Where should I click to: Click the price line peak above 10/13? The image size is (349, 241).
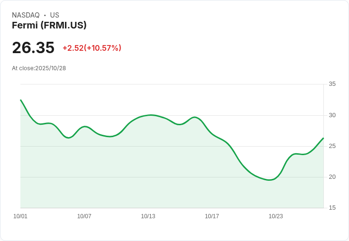point(151,115)
